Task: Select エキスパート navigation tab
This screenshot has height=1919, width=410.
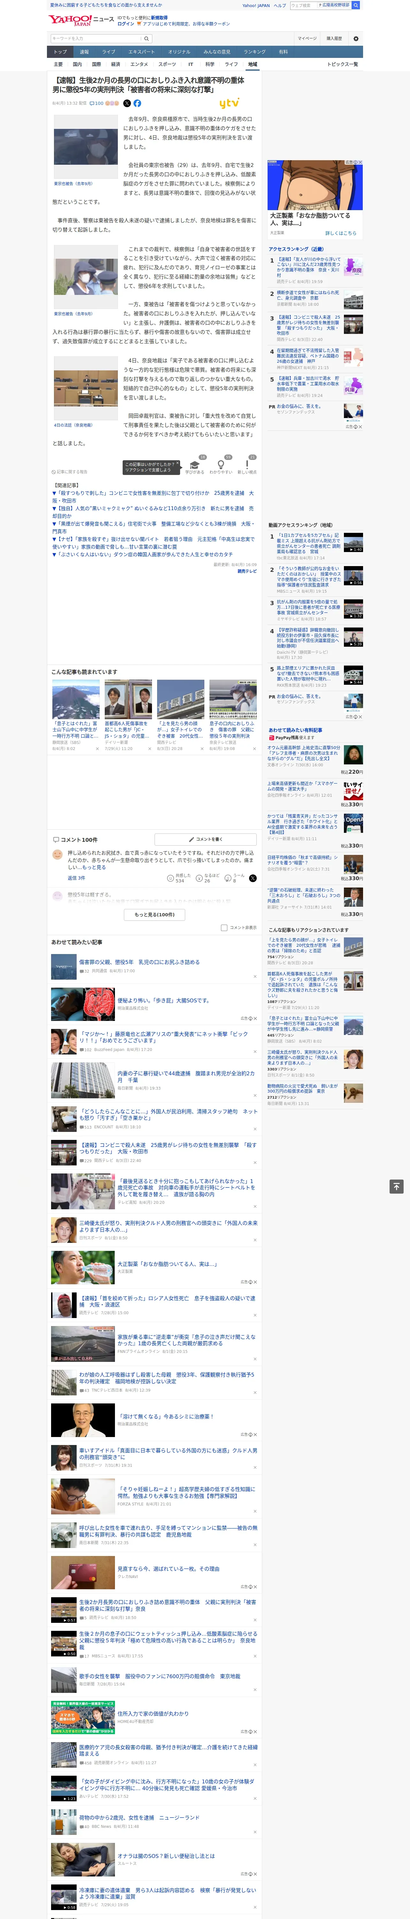Action: tap(141, 51)
